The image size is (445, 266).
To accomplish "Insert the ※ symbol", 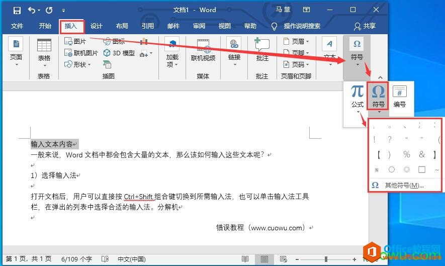I will coord(377,170).
